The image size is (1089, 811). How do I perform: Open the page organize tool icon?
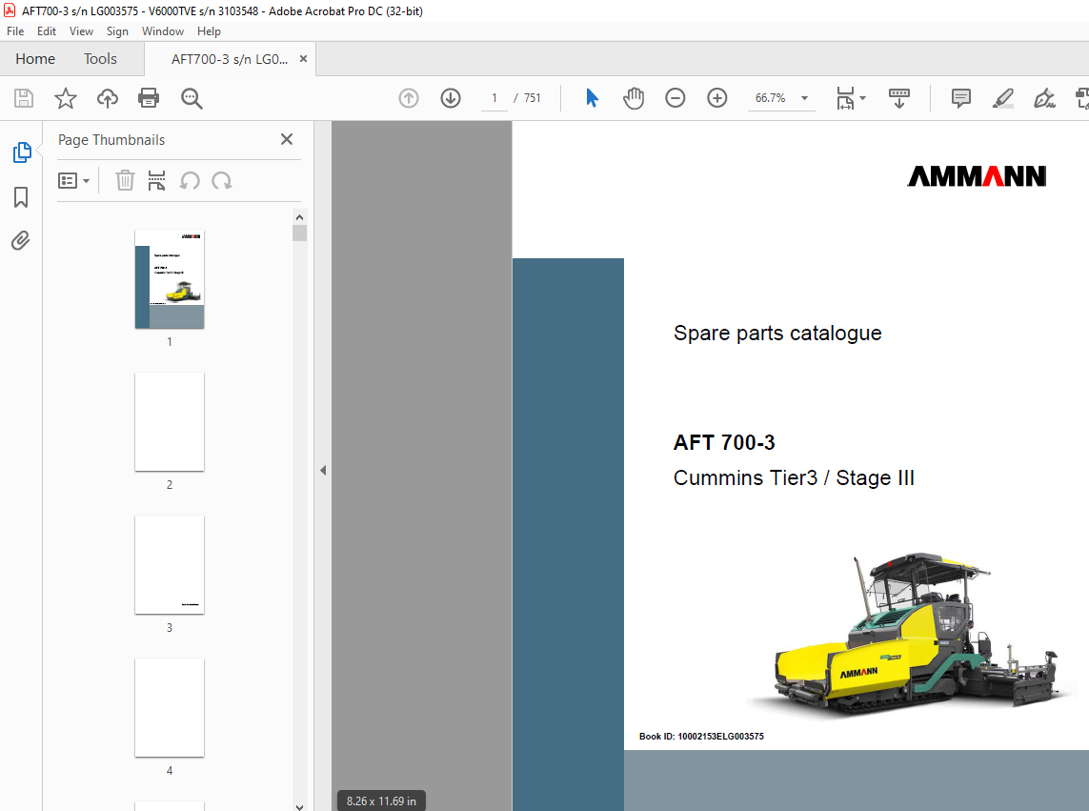(x=157, y=181)
